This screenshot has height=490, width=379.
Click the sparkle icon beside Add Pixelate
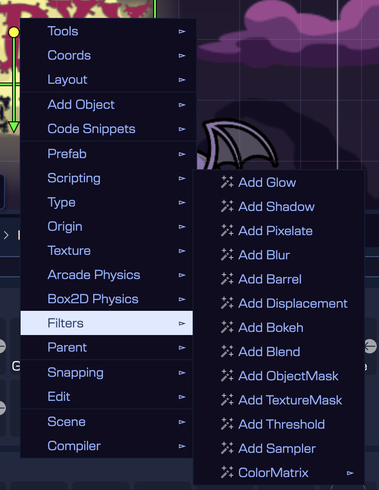point(227,231)
